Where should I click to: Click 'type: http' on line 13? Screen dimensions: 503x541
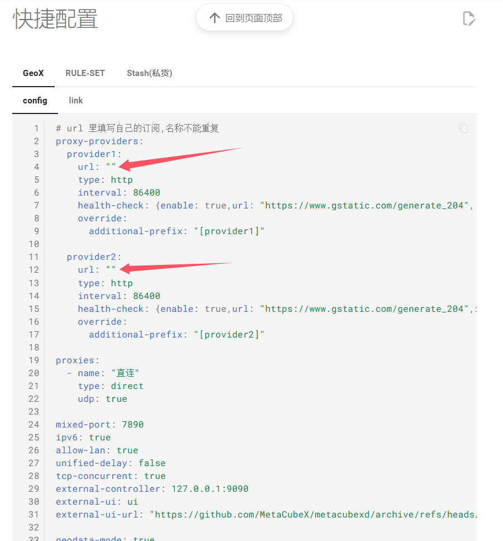[105, 283]
